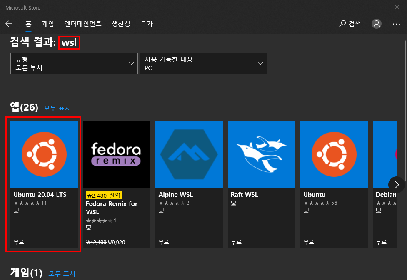407x280 pixels.
Task: Switch to the 특가 tab
Action: click(147, 24)
